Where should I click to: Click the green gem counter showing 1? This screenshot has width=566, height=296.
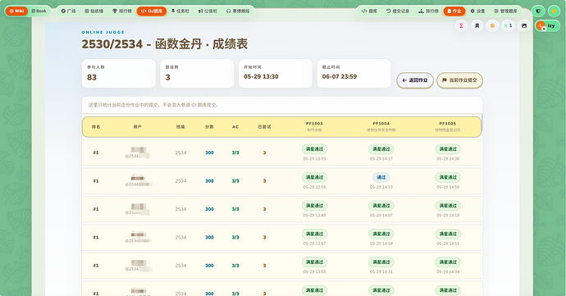[x=509, y=25]
